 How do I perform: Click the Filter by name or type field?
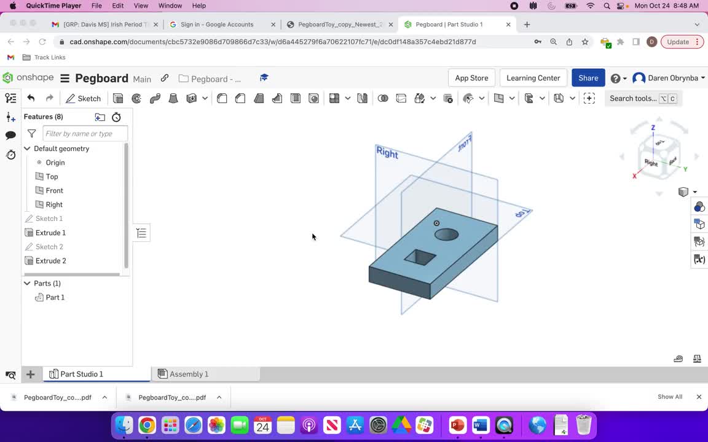(85, 133)
